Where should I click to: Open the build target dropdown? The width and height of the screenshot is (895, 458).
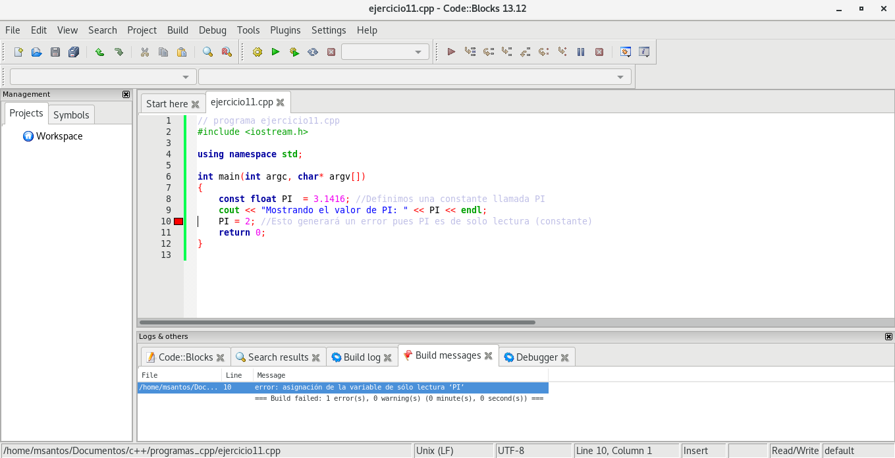click(385, 52)
